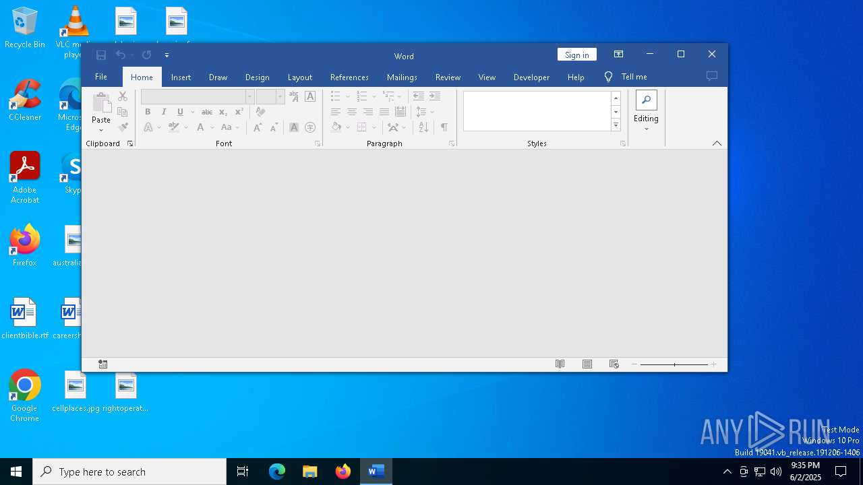Image resolution: width=863 pixels, height=485 pixels.
Task: Click Shrink Font icon
Action: (274, 127)
